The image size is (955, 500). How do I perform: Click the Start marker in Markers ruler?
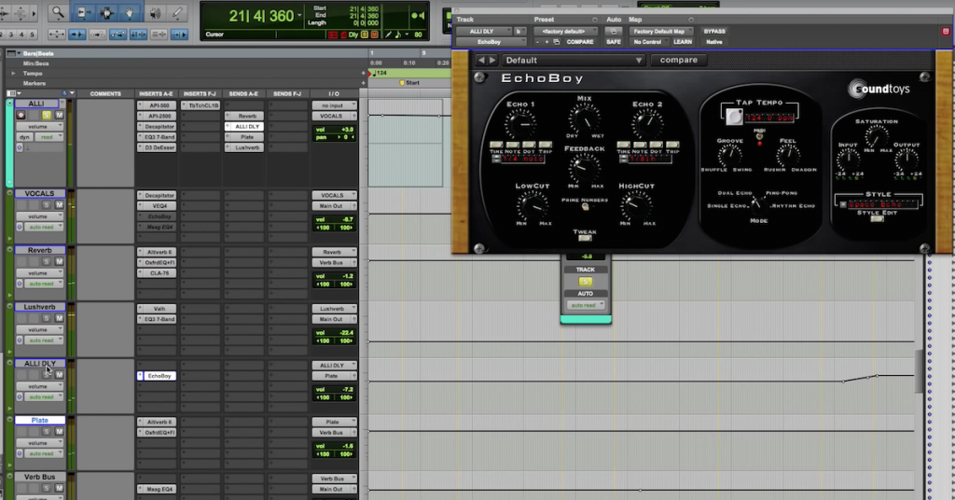coord(409,83)
